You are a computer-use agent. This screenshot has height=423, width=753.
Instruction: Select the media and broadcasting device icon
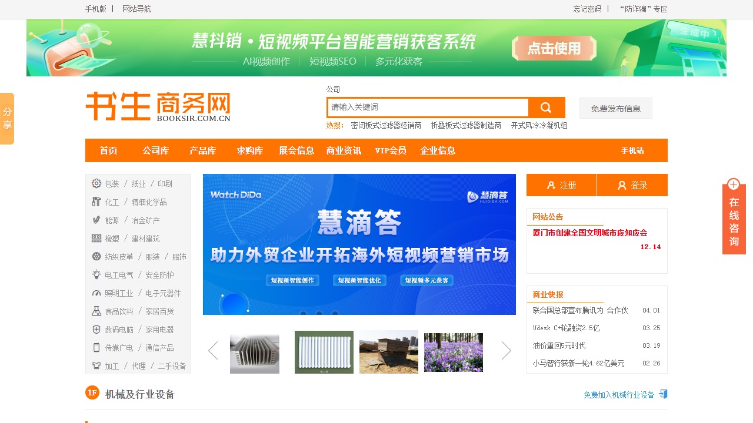96,347
